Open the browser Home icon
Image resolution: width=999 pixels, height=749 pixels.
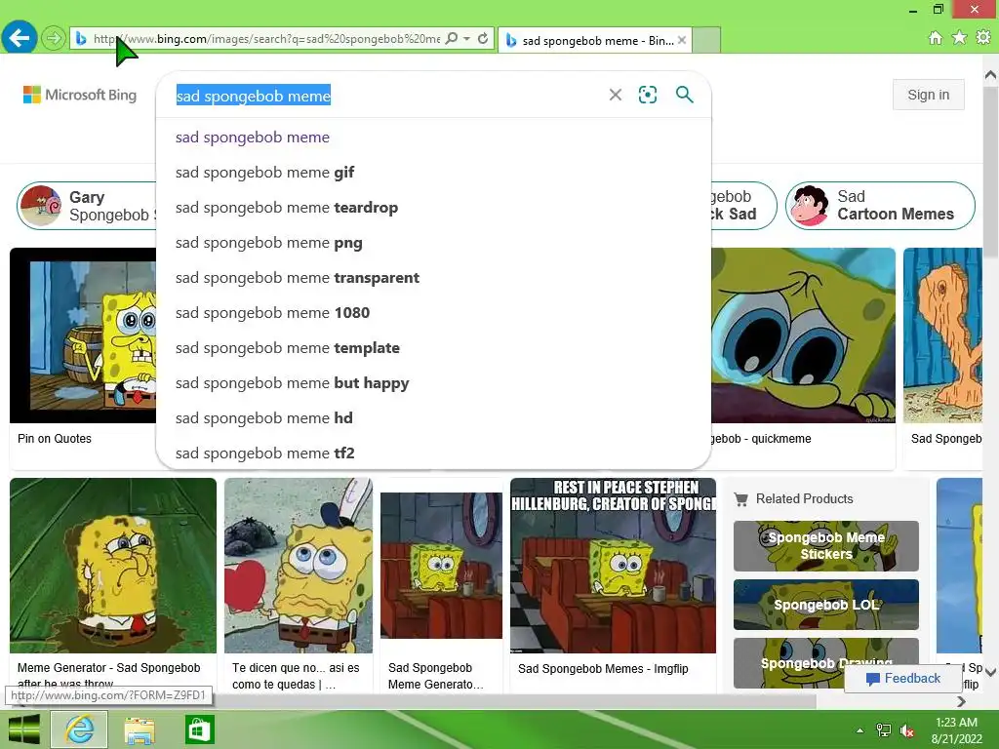tap(936, 38)
